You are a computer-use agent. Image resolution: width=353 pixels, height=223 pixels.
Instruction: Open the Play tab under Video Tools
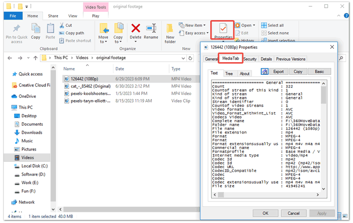(x=96, y=16)
